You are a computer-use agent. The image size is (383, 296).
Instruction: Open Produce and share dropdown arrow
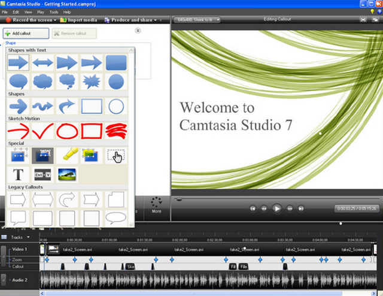(x=156, y=20)
